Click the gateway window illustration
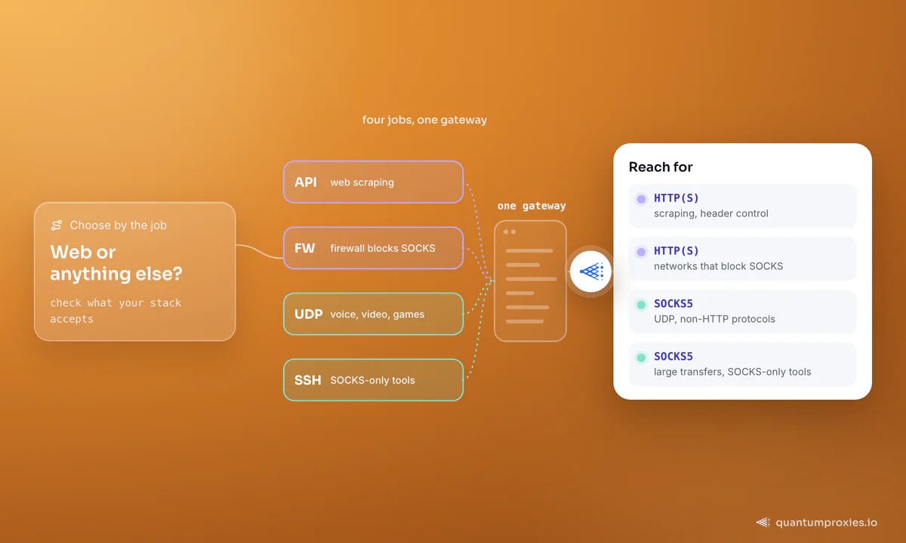The width and height of the screenshot is (906, 543). pos(530,281)
